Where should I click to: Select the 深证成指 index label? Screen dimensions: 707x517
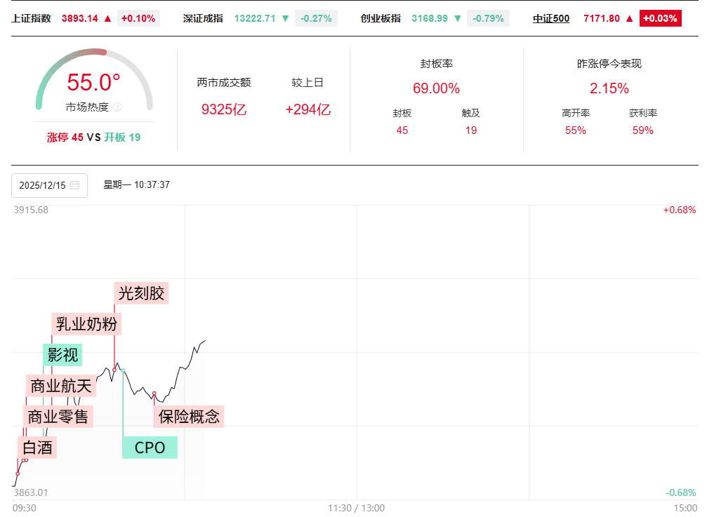pos(203,18)
